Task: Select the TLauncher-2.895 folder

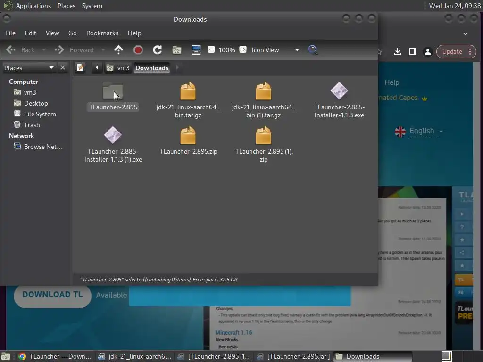Action: [x=113, y=95]
